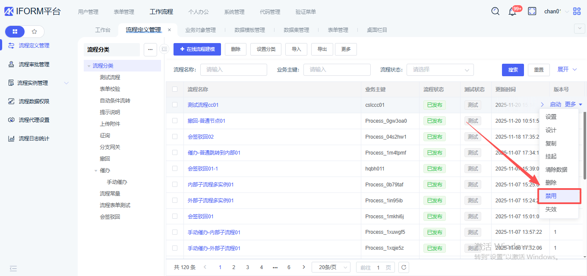Screen dimensions: 587x276
Task: Click the 在线流程建模 button
Action: (x=197, y=50)
